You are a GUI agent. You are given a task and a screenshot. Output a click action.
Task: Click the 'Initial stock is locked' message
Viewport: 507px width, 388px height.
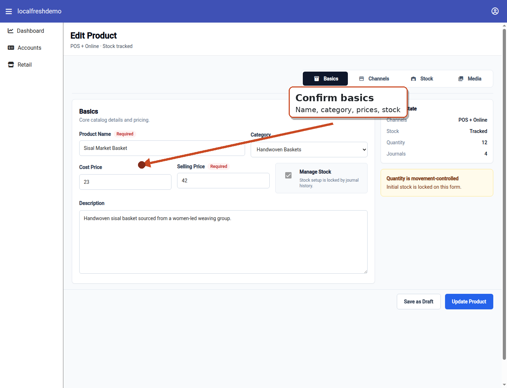(x=424, y=187)
